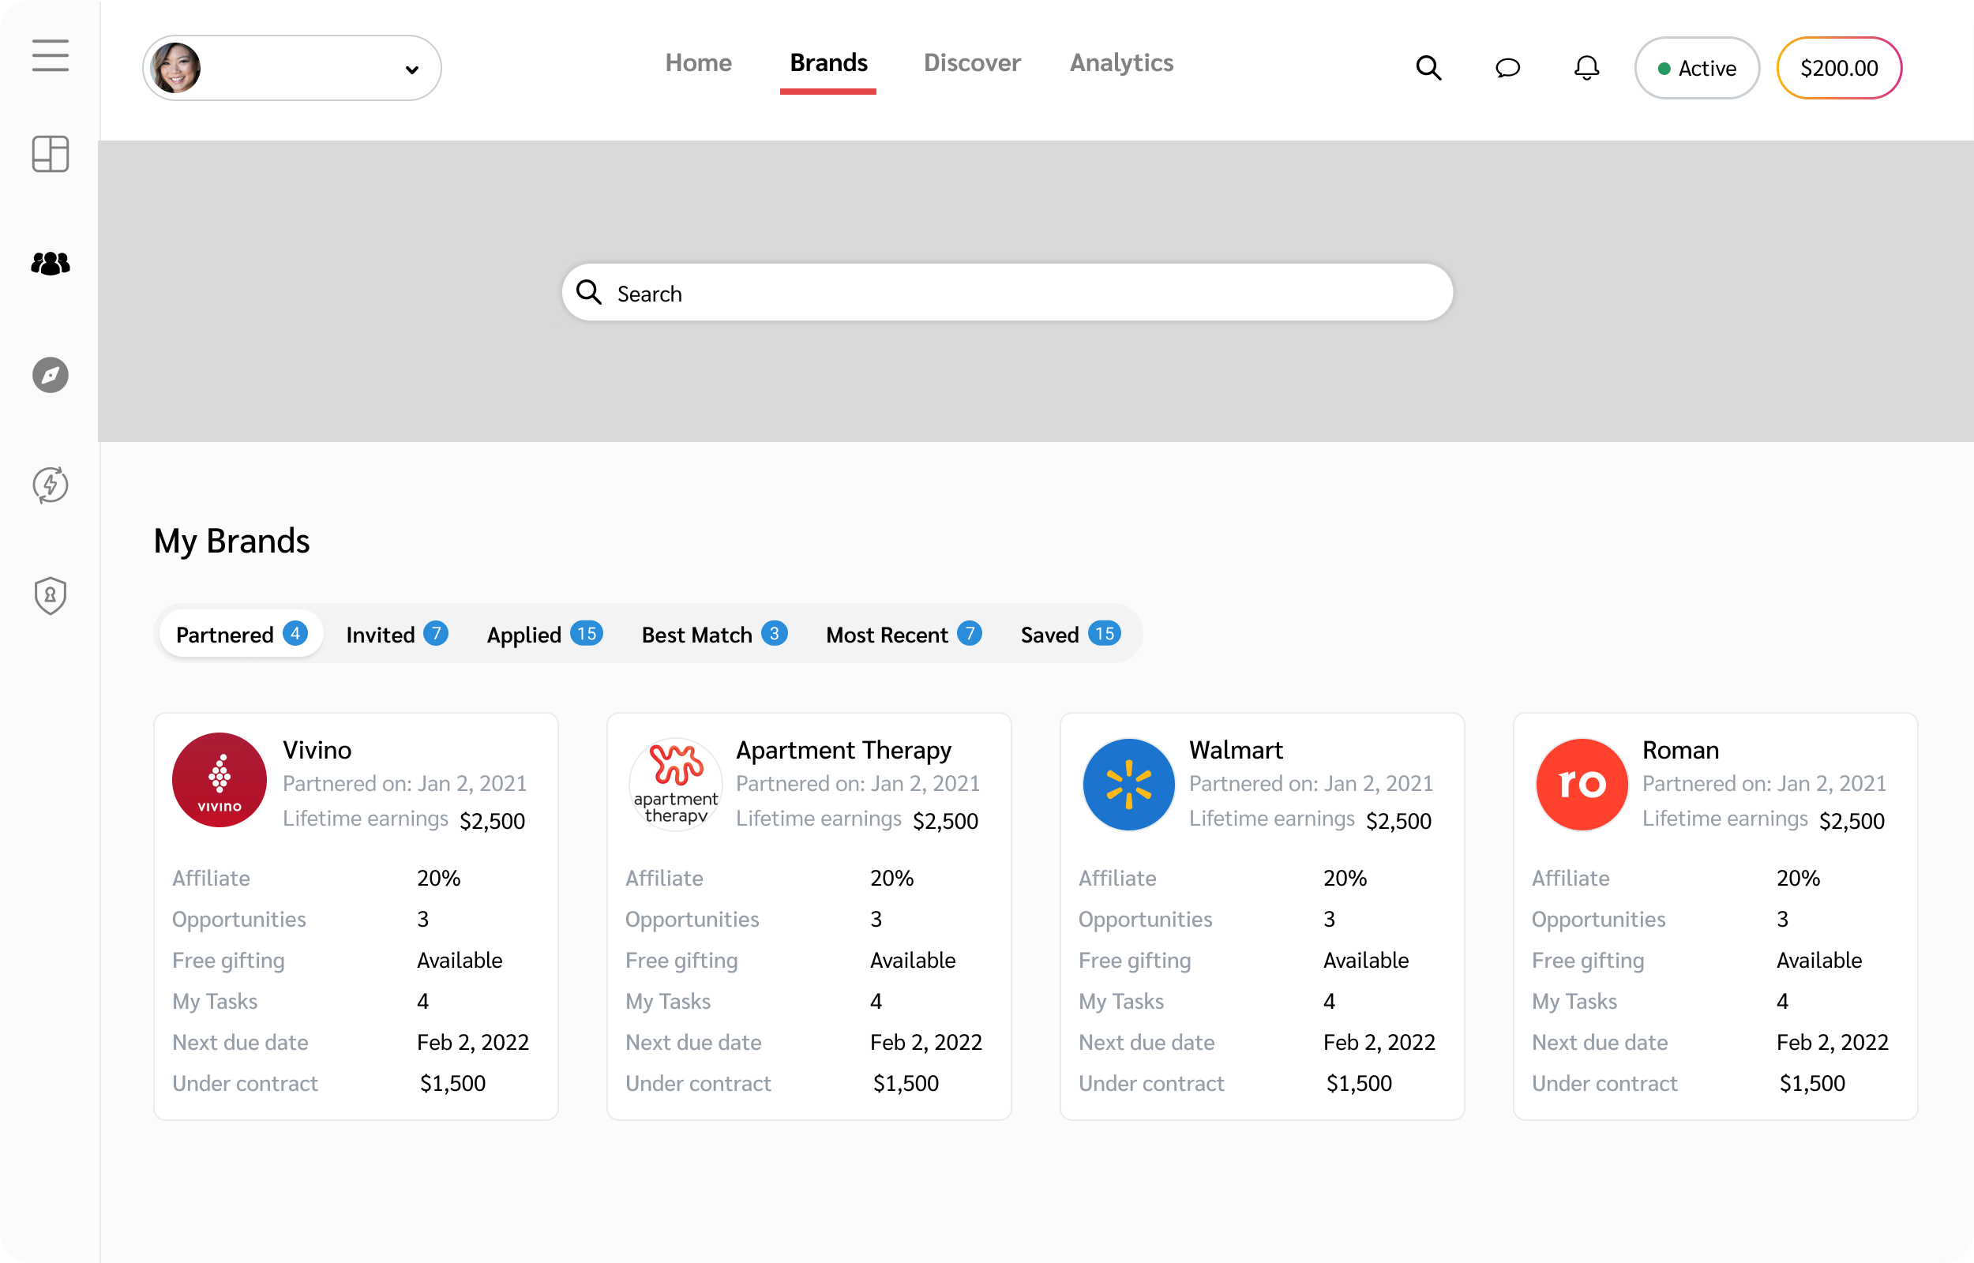Click the $200.00 balance button
Screen dimensions: 1974x1263
click(x=1838, y=68)
